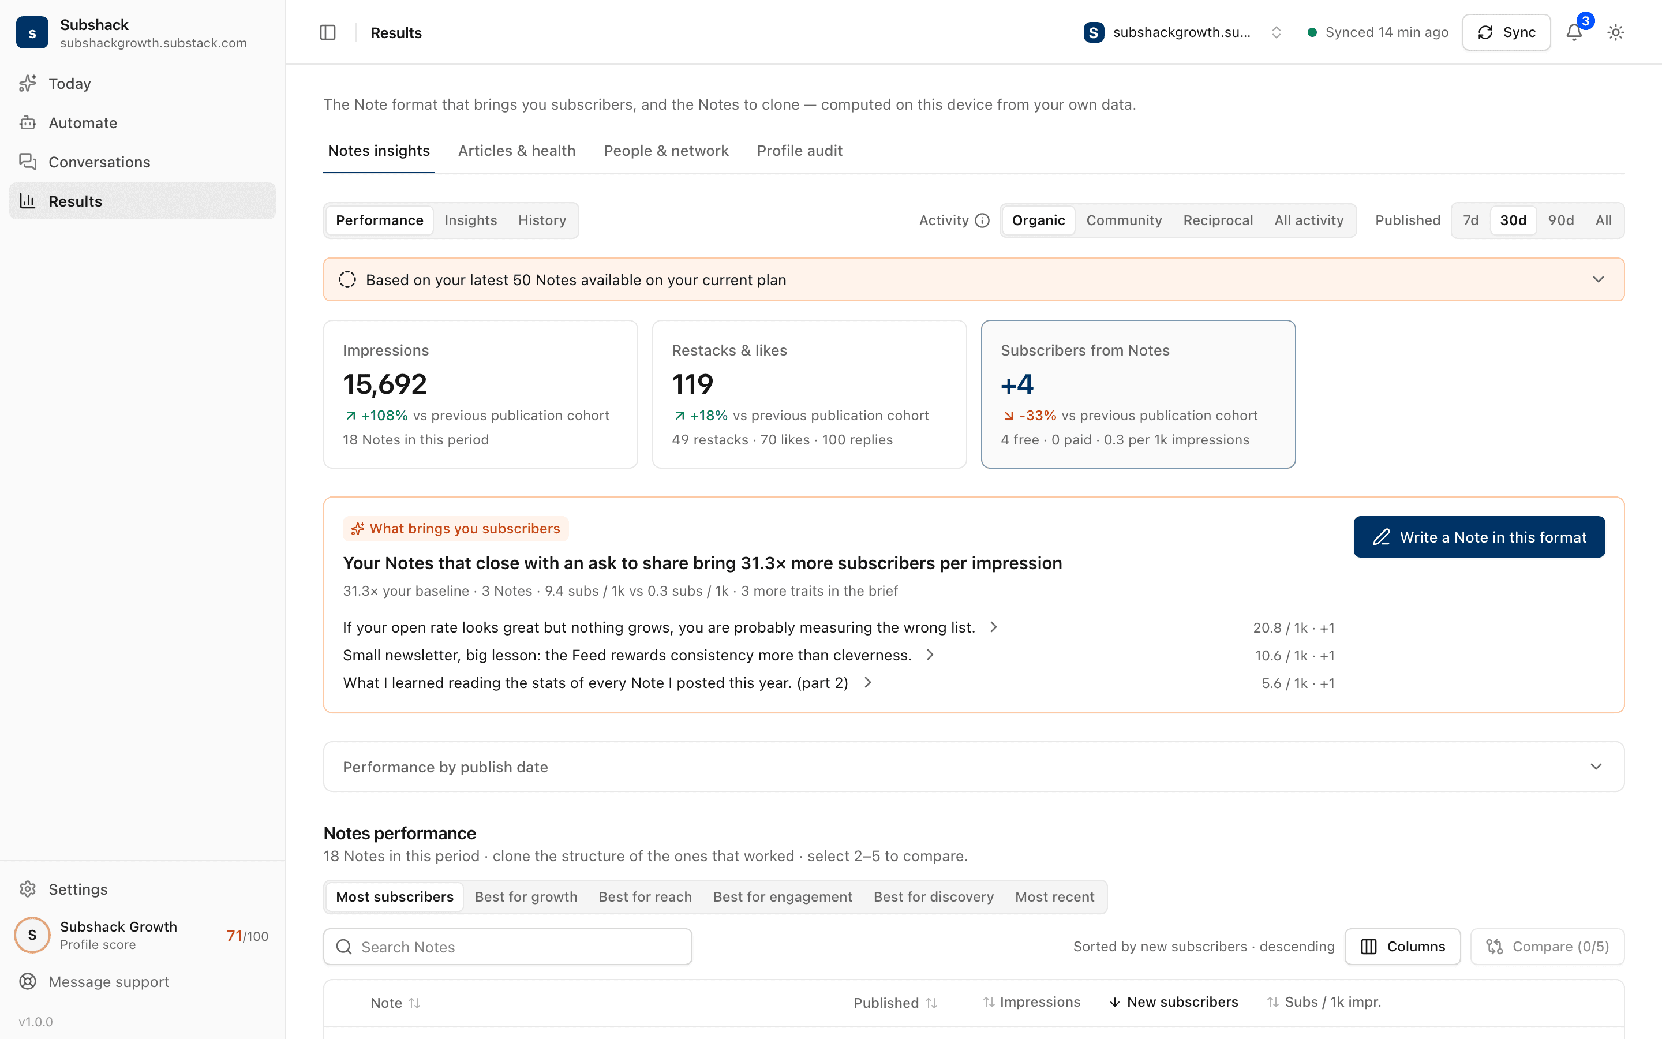The height and width of the screenshot is (1039, 1662).
Task: Sort by Most recent
Action: [1054, 897]
